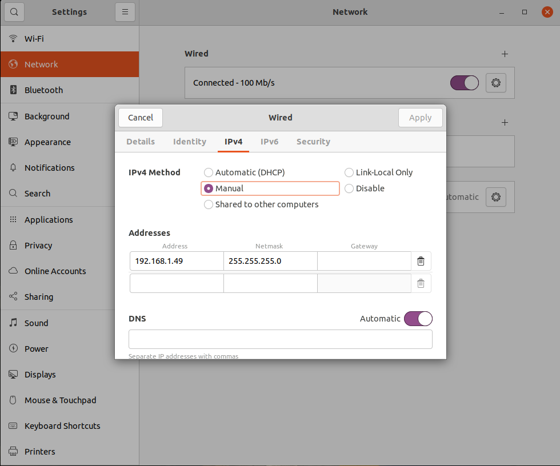The image size is (560, 466).
Task: Open Mouse & Touchpad settings from the sidebar
Action: tap(70, 400)
